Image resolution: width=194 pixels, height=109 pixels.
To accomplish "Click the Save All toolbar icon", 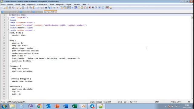I will coord(13,8).
